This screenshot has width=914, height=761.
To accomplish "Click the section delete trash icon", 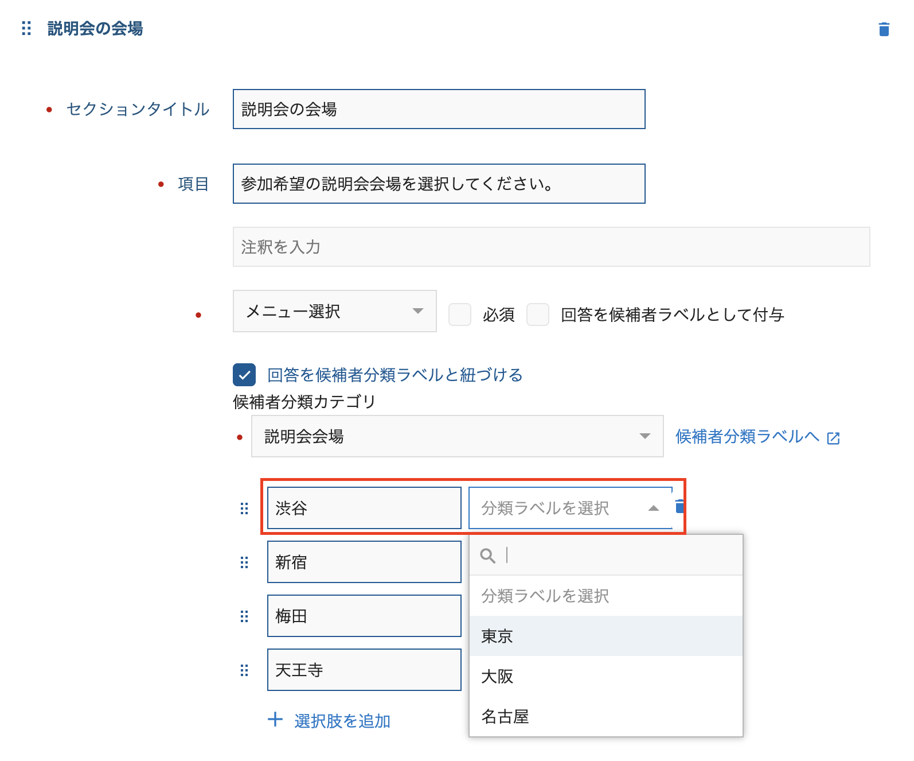I will coord(884,29).
